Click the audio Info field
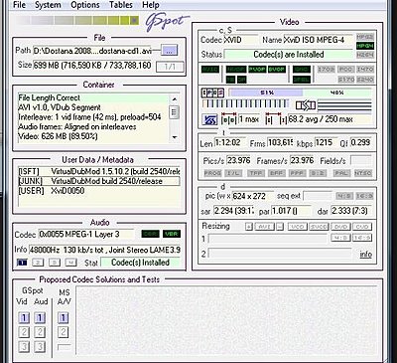Image resolution: width=397 pixels, height=363 pixels. (x=104, y=250)
